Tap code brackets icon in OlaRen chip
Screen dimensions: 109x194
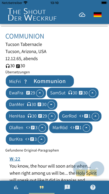tap(28, 128)
